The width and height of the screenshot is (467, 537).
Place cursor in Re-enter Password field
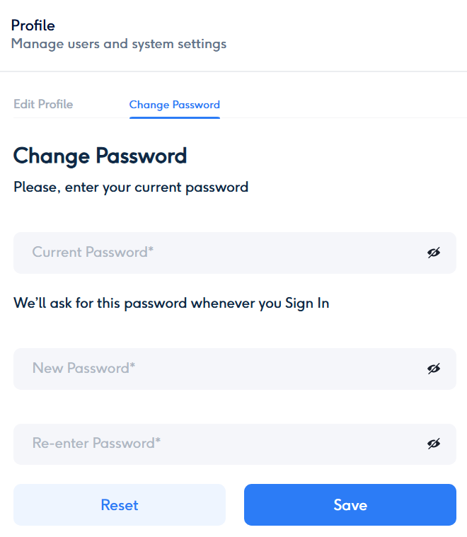coord(212,444)
